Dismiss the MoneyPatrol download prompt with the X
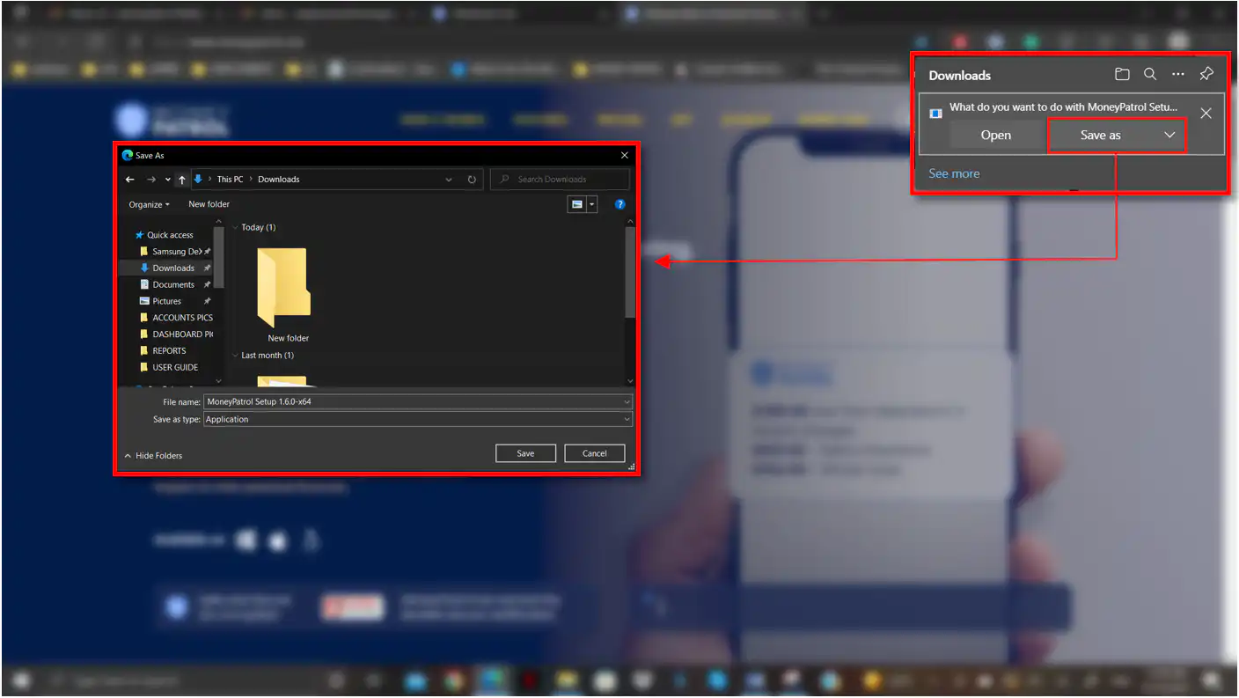This screenshot has height=698, width=1239. coord(1206,113)
